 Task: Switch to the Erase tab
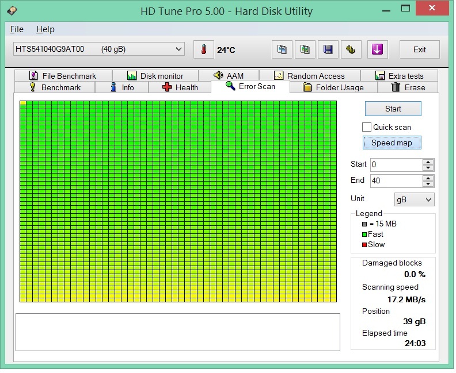tap(408, 87)
